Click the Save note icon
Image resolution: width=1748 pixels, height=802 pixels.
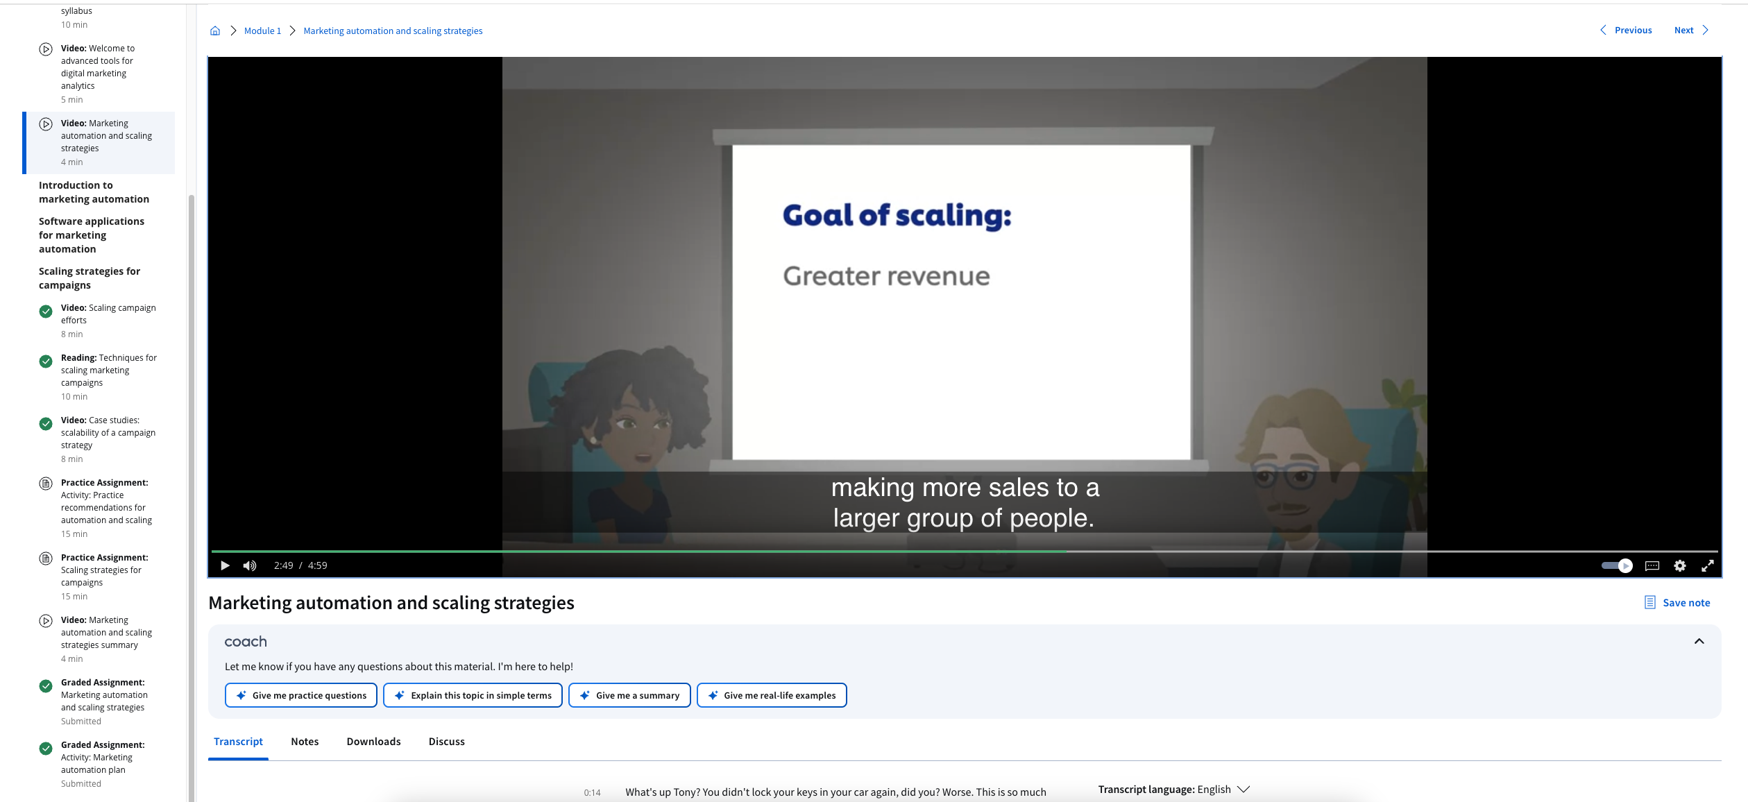tap(1650, 602)
